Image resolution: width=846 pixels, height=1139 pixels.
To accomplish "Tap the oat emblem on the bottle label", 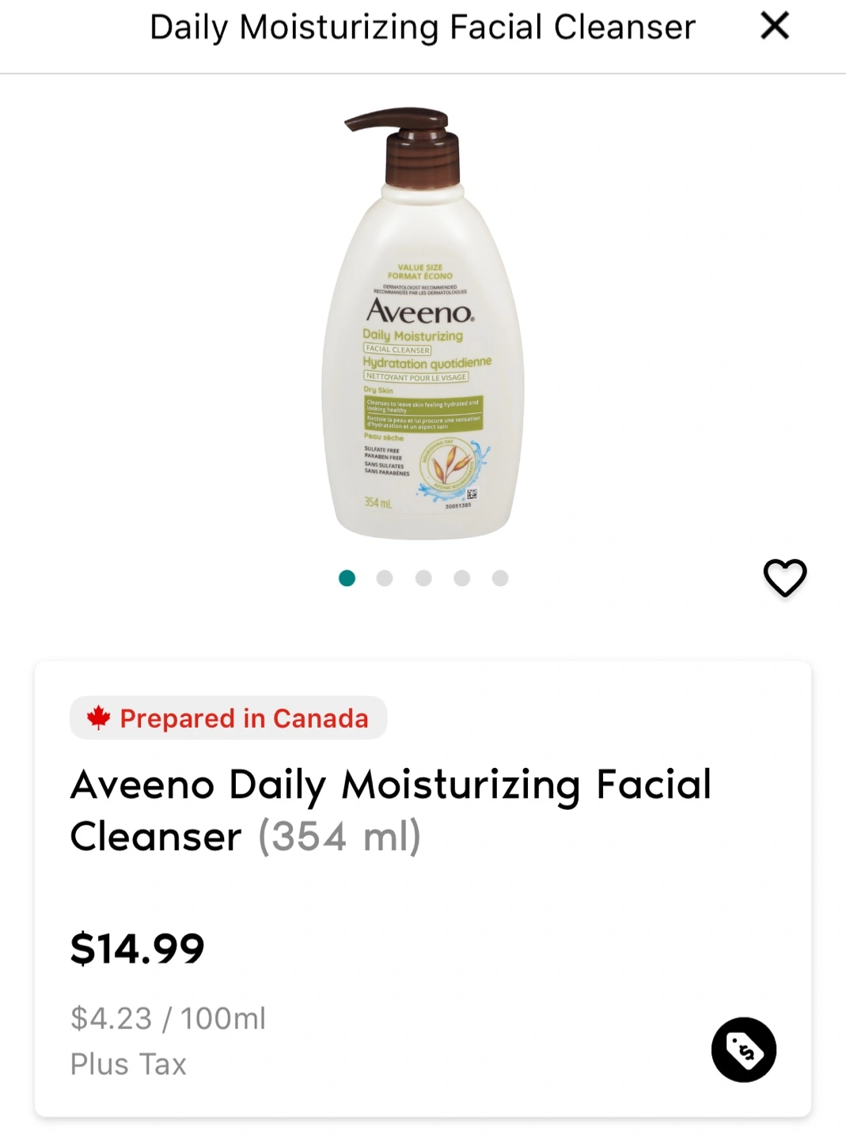I will [449, 467].
